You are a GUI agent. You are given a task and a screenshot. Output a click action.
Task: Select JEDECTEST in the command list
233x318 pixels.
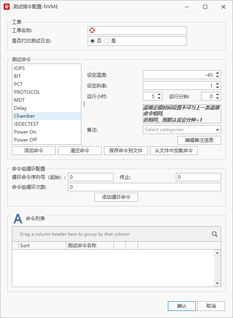tap(46, 124)
